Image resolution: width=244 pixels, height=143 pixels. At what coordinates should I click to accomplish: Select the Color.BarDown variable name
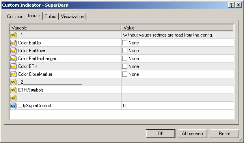pyautogui.click(x=32, y=51)
